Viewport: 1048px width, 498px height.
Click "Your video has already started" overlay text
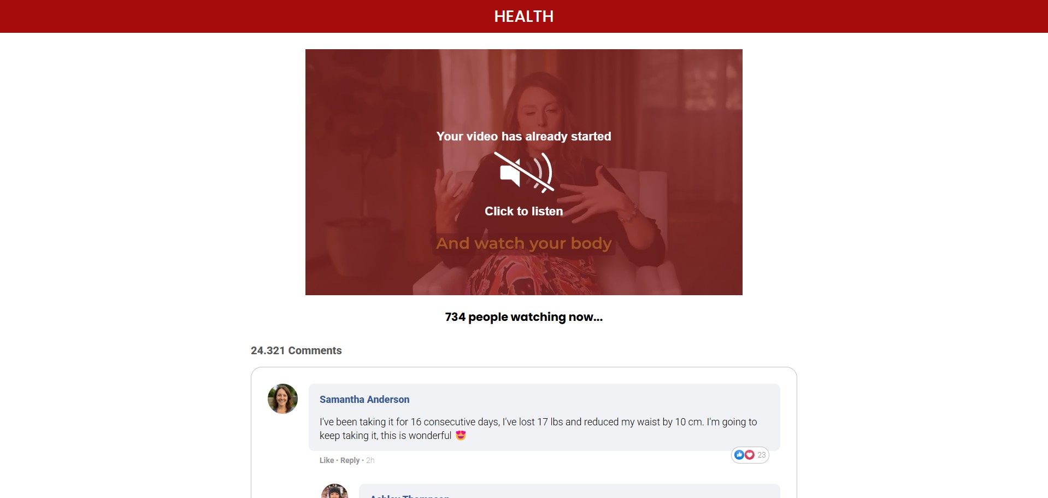point(523,136)
